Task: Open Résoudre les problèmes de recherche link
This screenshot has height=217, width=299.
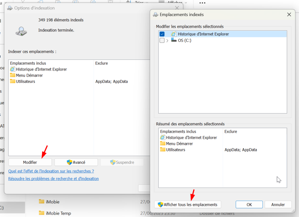Action: pos(53,179)
